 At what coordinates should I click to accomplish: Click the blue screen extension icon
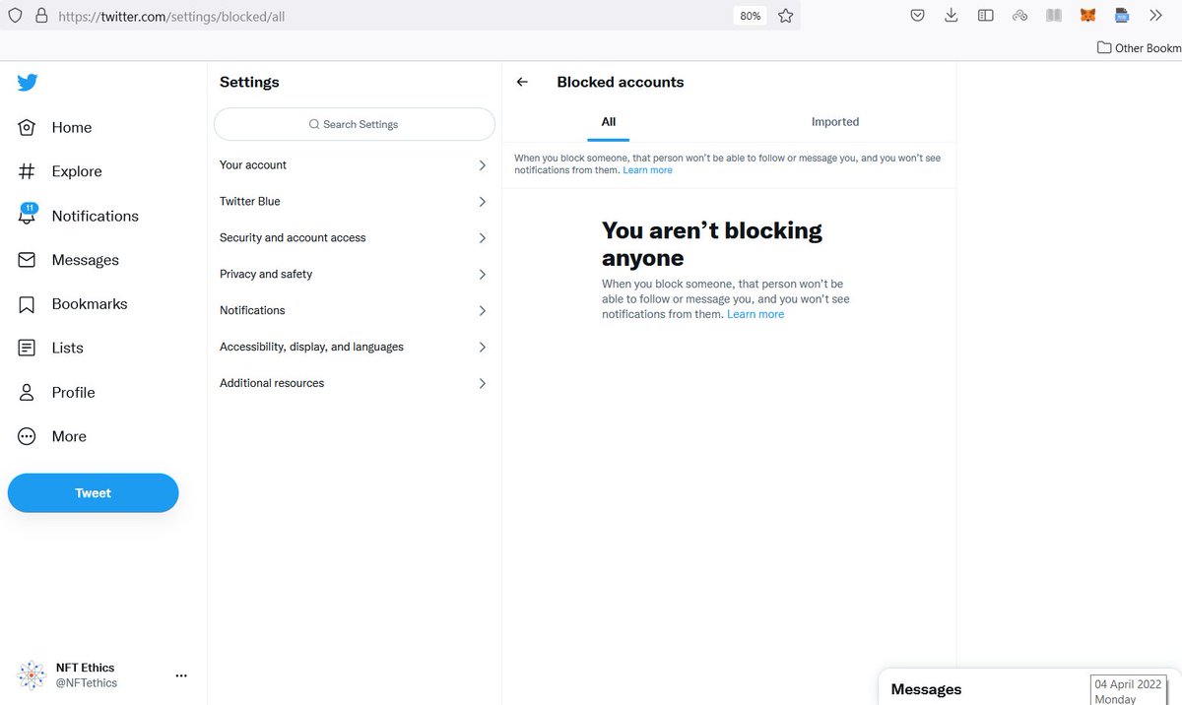[x=1121, y=16]
